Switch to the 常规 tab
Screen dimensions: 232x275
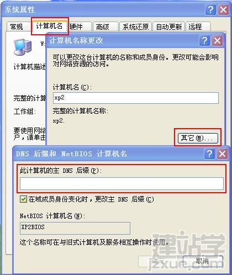point(17,27)
